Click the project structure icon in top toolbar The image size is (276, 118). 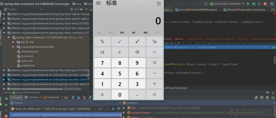[x=272, y=4]
